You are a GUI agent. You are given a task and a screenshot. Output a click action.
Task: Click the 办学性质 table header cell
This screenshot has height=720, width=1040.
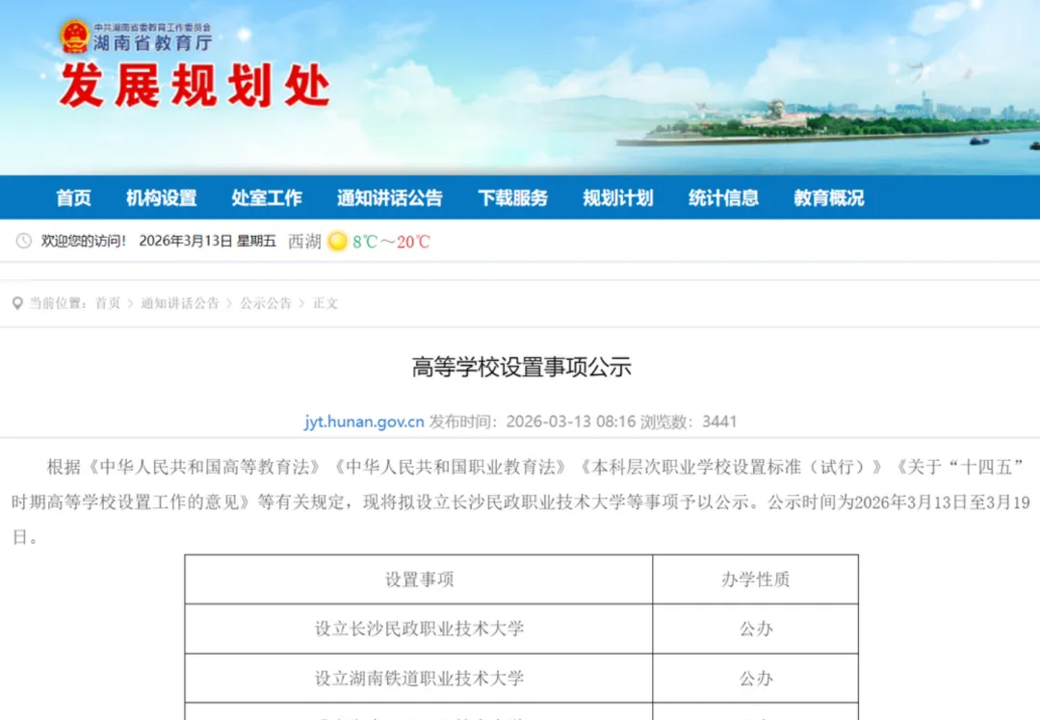[756, 579]
